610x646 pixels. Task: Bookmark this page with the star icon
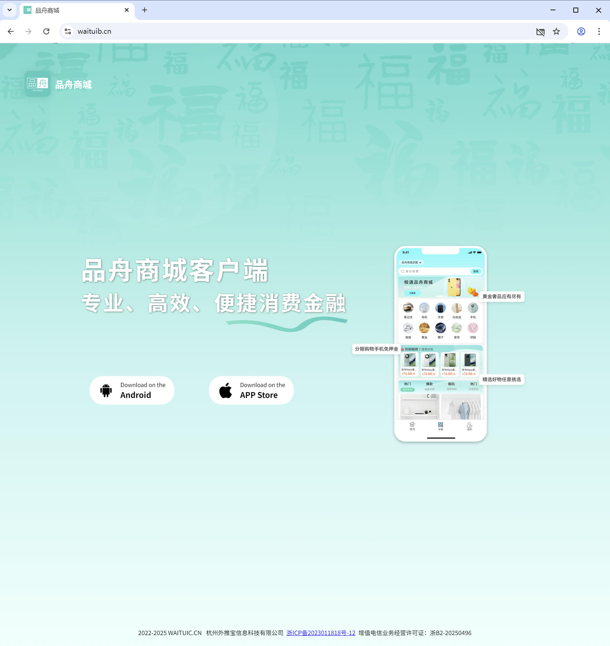556,31
